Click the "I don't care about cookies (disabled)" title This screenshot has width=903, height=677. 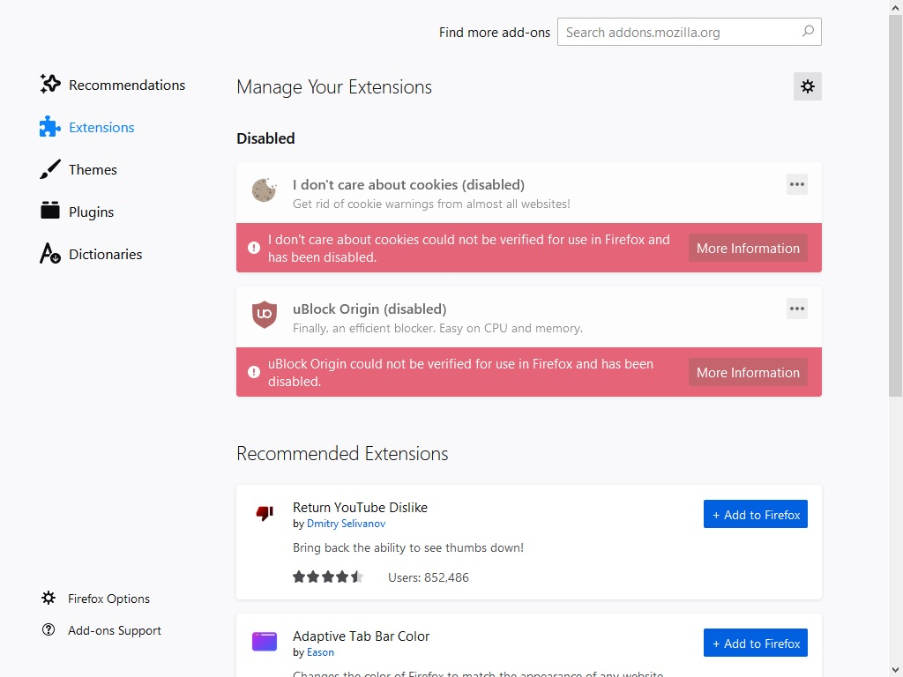coord(408,185)
